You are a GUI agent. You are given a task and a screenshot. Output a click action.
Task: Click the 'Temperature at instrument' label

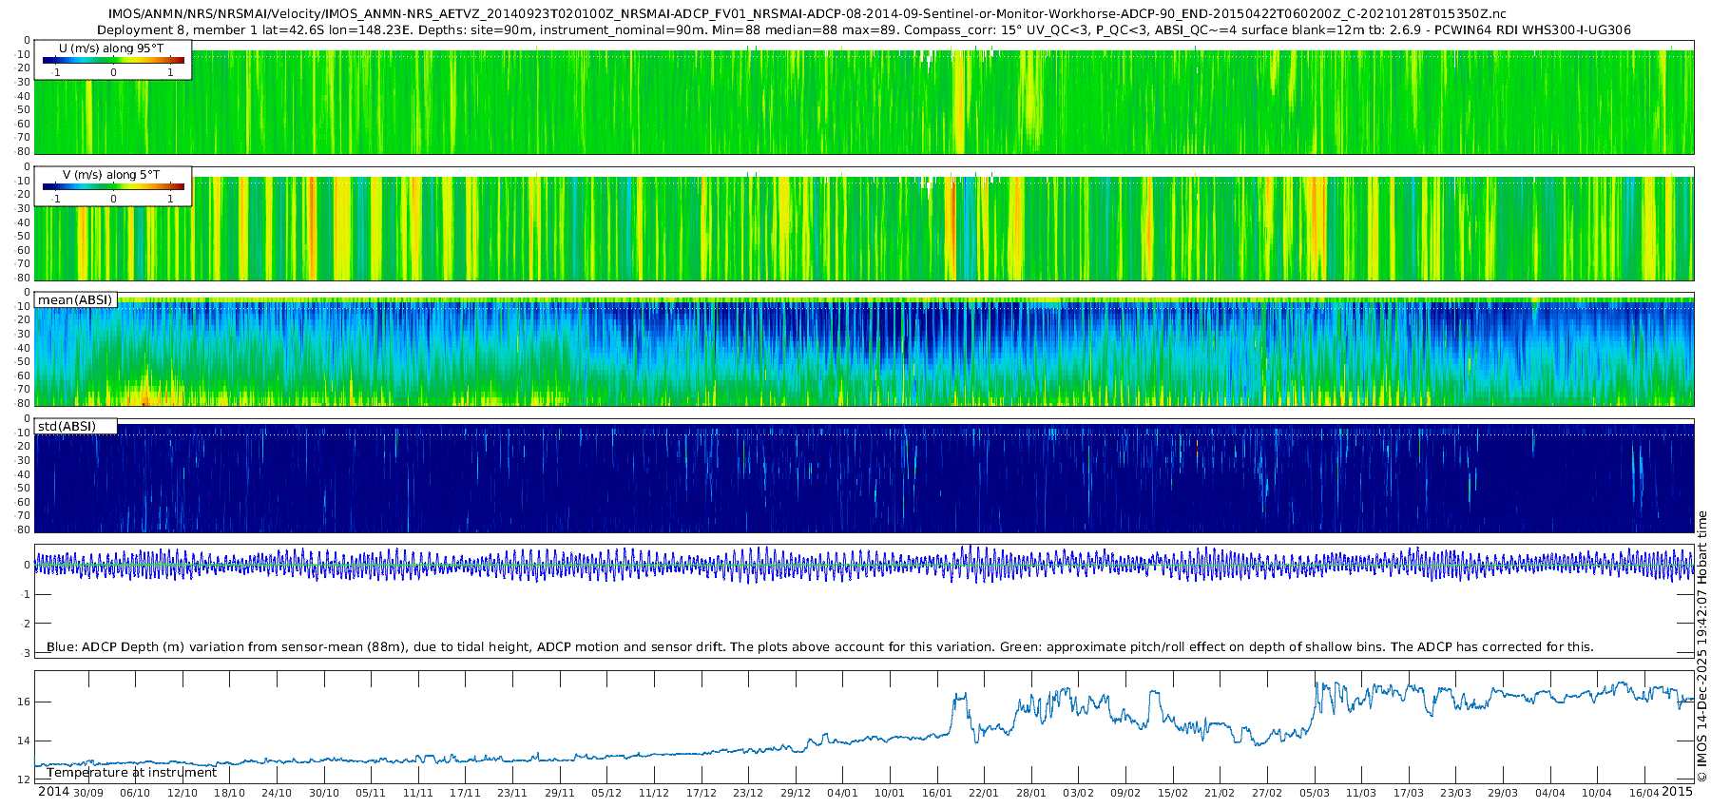132,772
